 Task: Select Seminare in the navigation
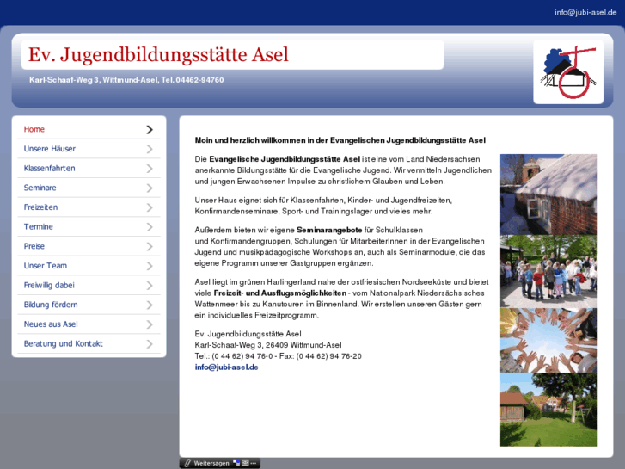coord(89,188)
